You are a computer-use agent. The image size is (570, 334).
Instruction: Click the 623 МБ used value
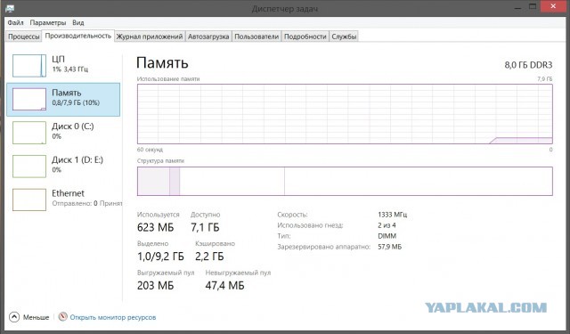click(x=155, y=227)
